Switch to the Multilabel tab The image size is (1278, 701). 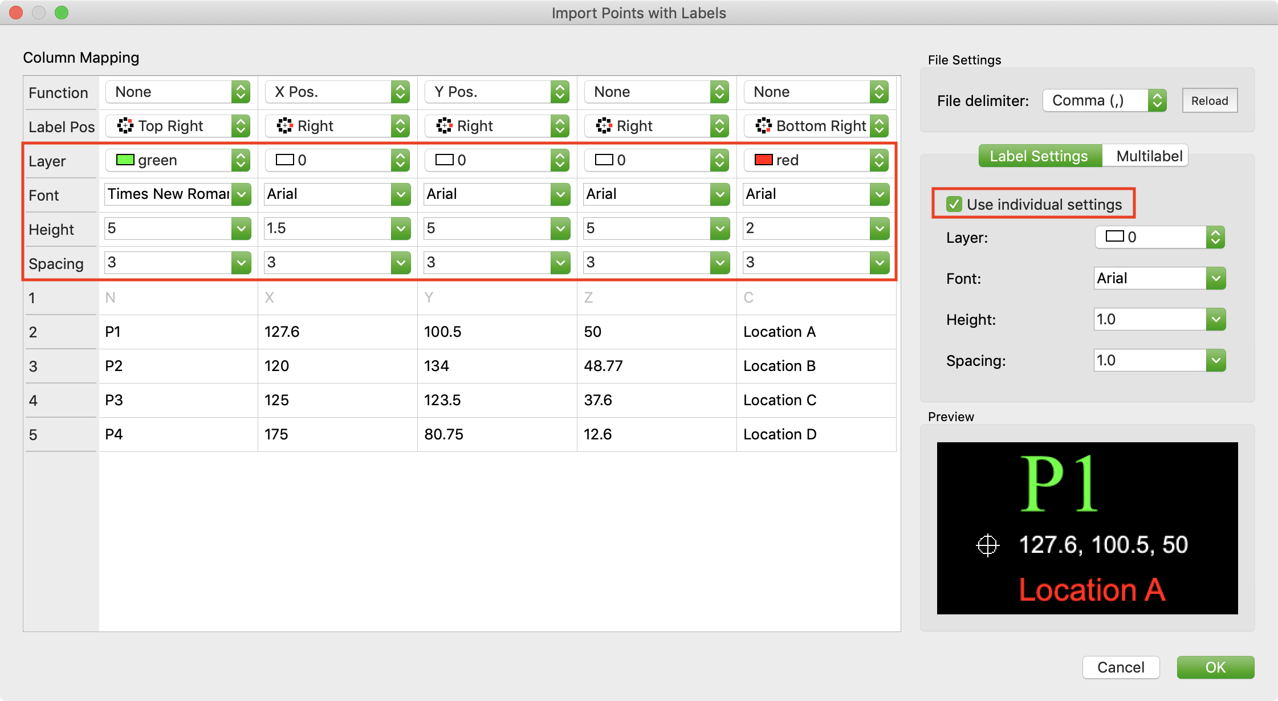(x=1149, y=156)
